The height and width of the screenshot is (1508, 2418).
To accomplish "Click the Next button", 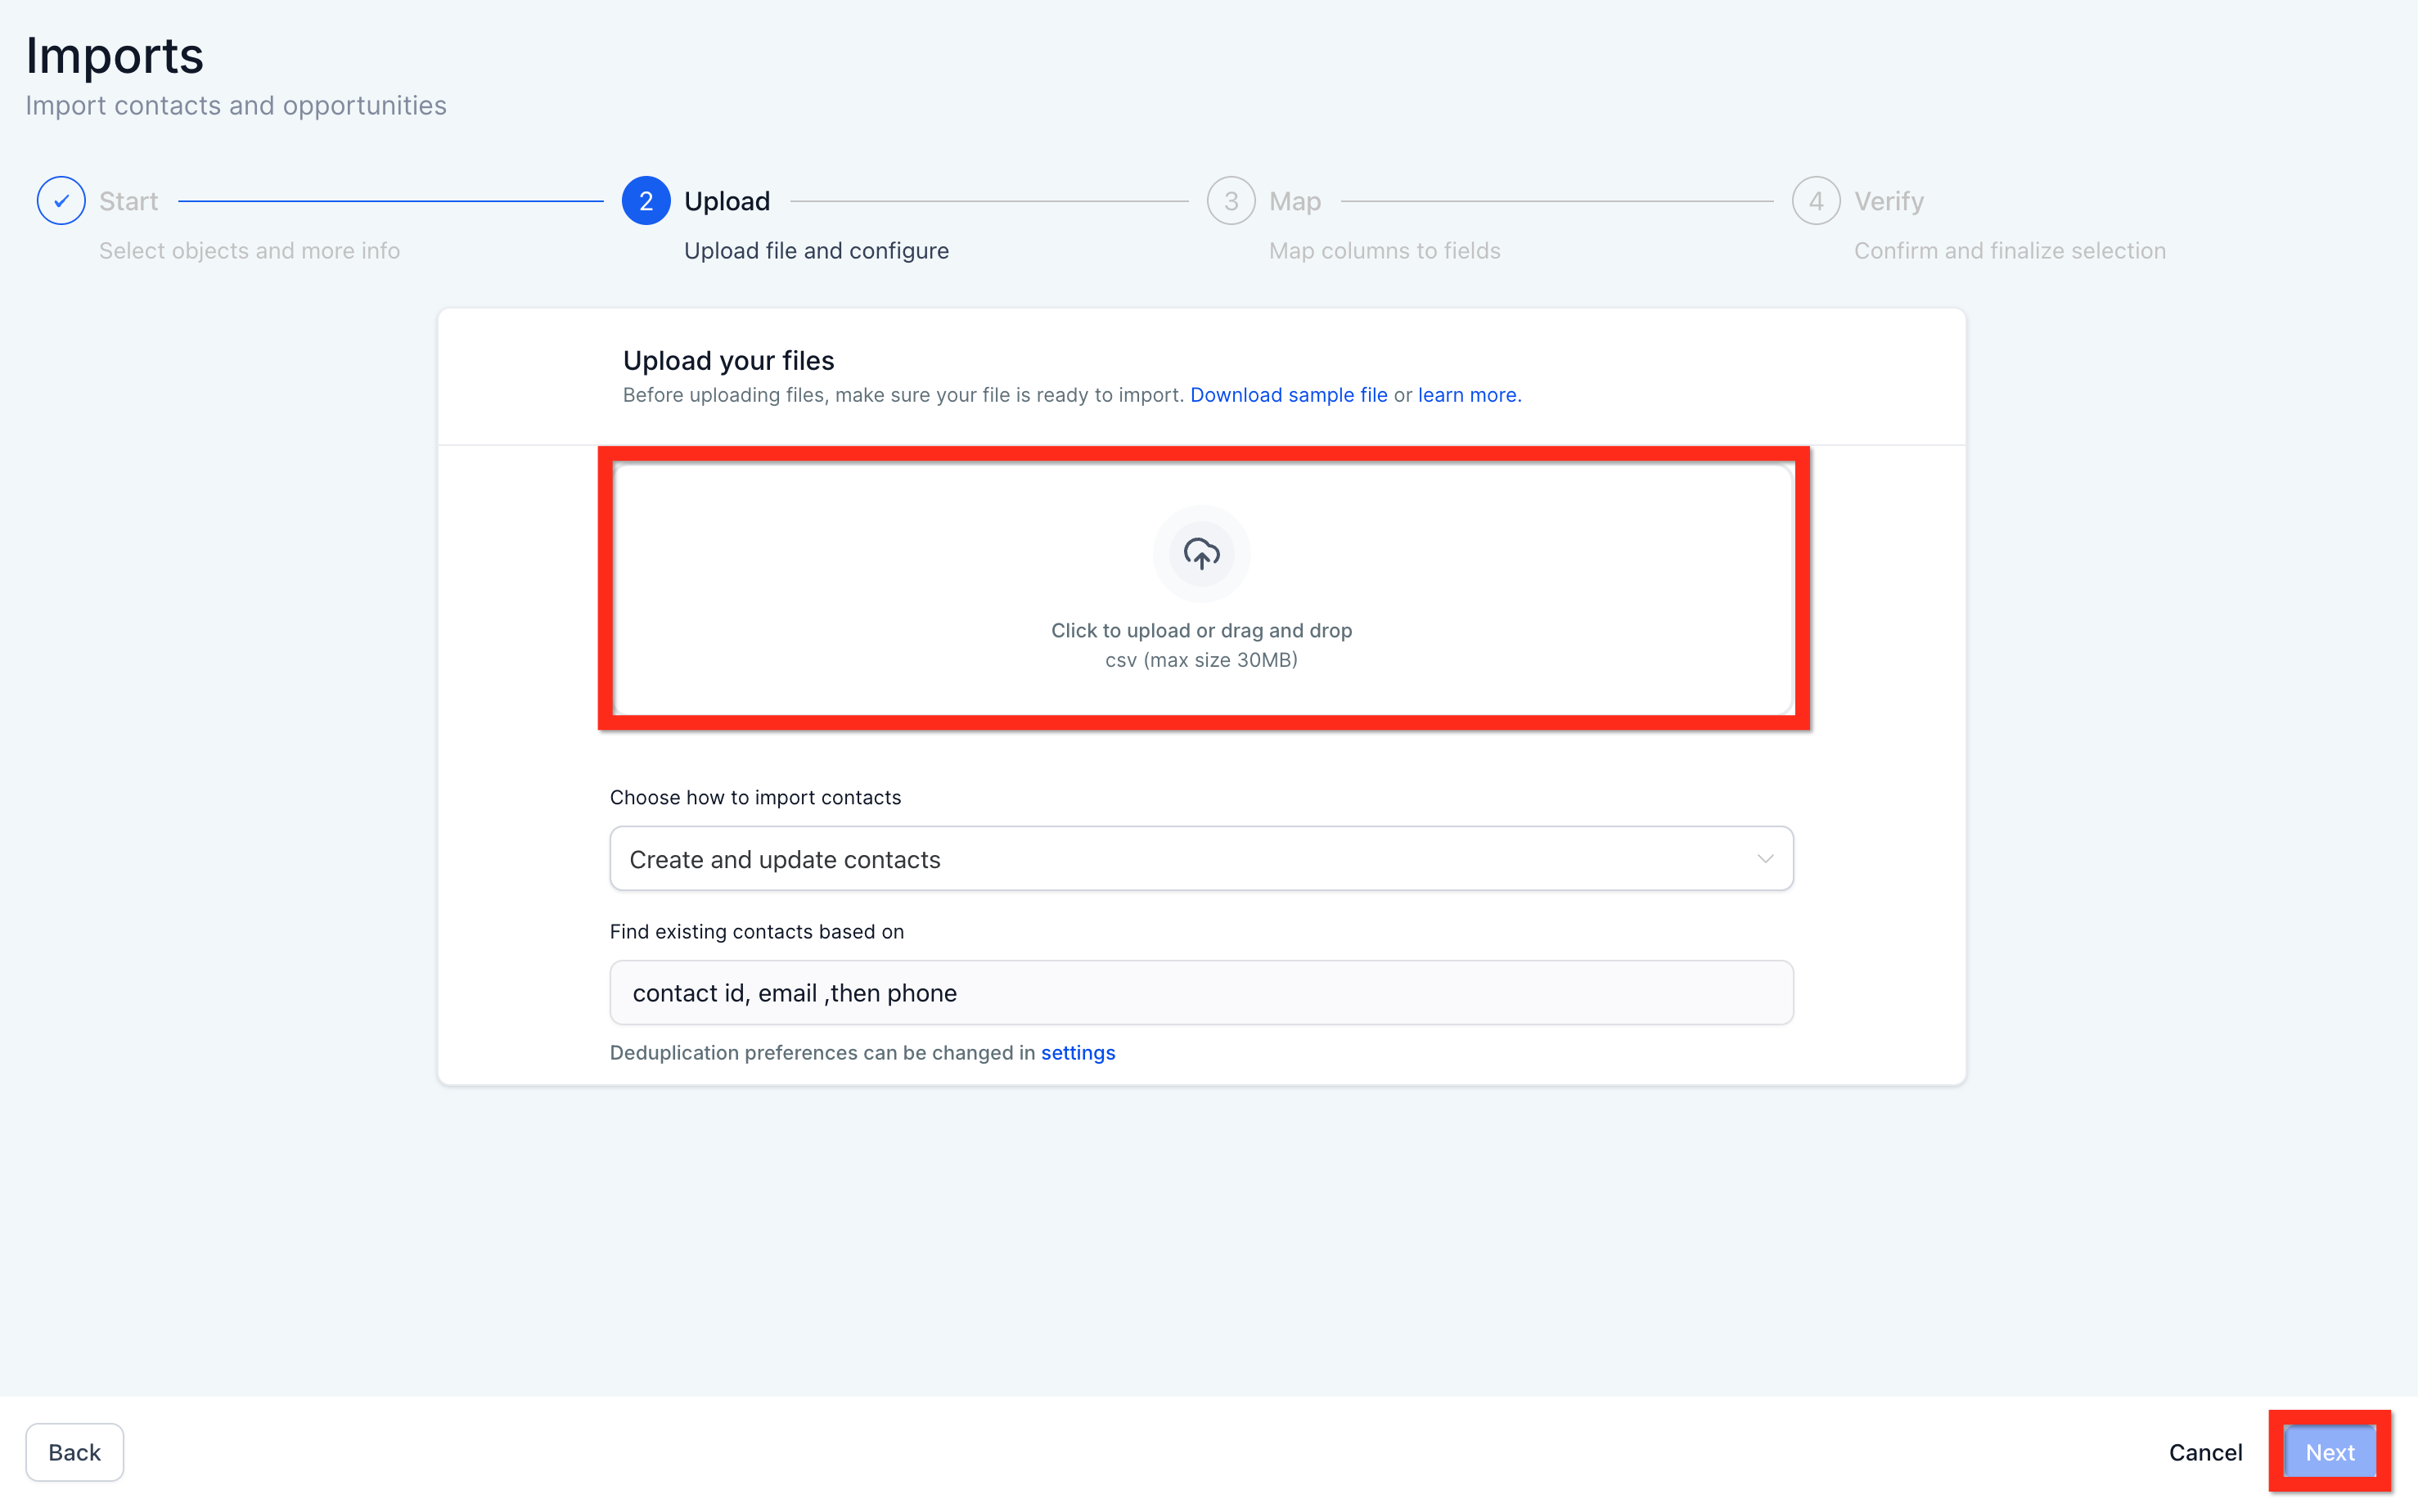I will click(2328, 1452).
